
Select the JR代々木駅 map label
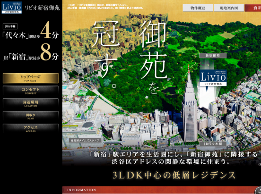point(213,144)
